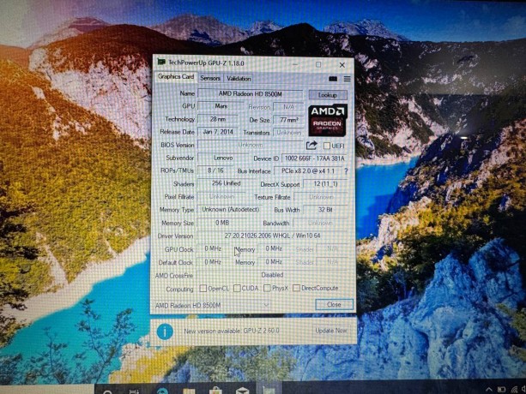Click the BIOS export share icon

311,146
